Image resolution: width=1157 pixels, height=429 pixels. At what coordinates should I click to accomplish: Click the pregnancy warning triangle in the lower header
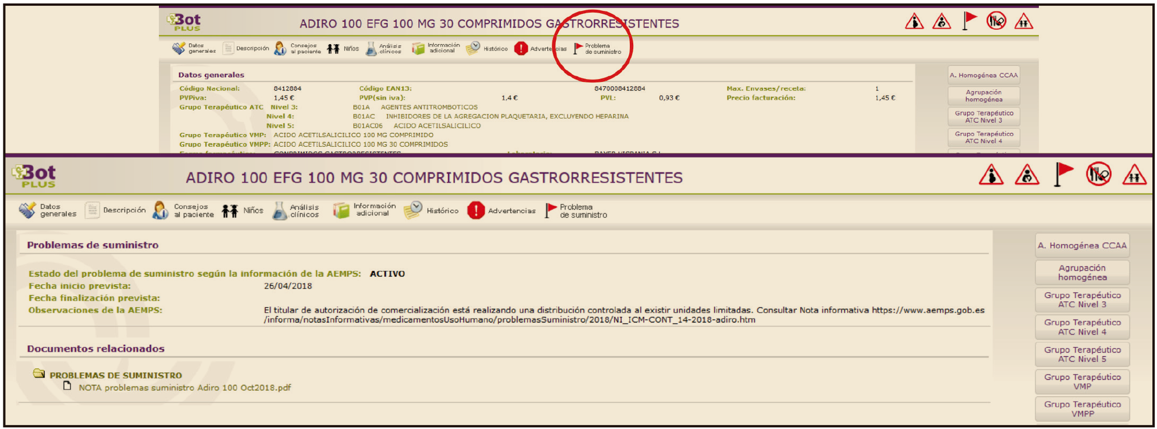click(x=991, y=175)
